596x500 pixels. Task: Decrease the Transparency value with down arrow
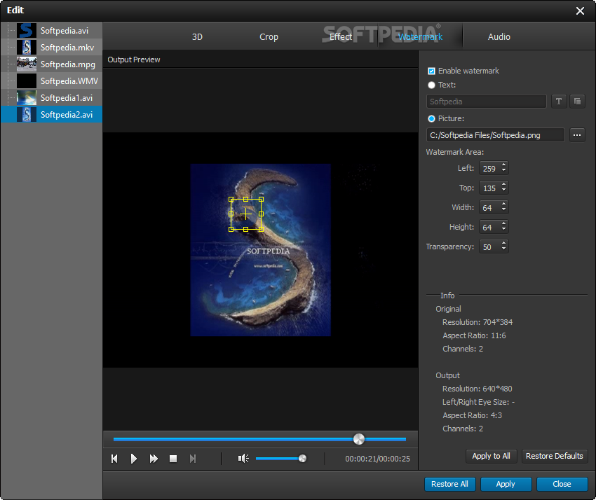(x=504, y=250)
